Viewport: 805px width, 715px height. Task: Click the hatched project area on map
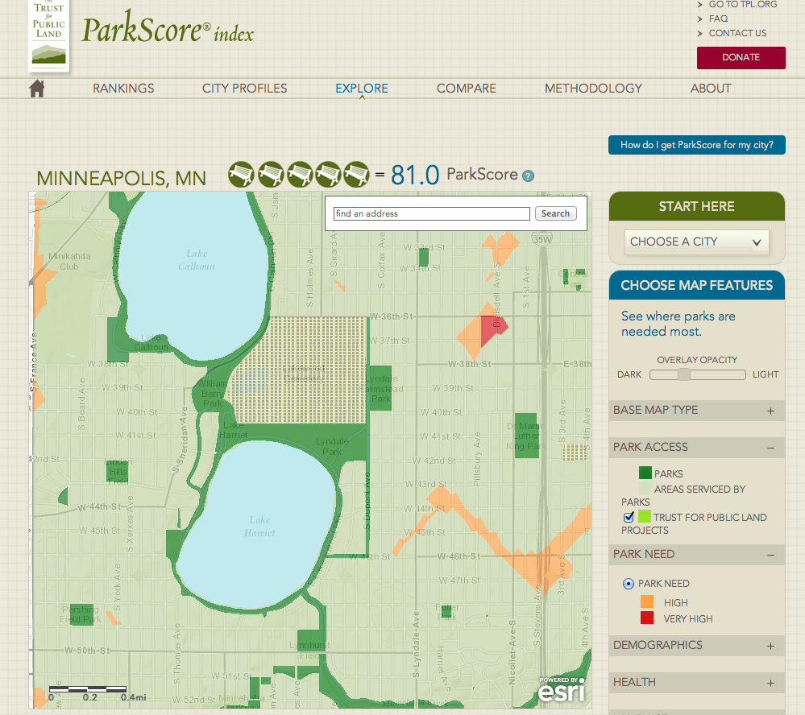(303, 370)
